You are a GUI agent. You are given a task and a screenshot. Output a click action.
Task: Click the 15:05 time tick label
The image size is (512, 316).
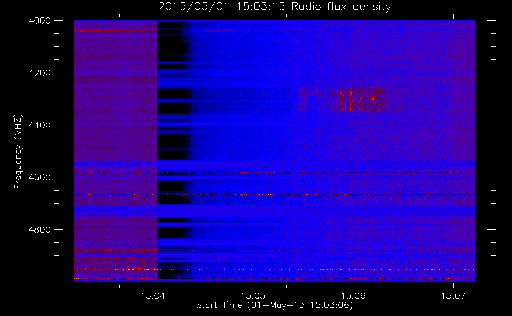click(253, 296)
